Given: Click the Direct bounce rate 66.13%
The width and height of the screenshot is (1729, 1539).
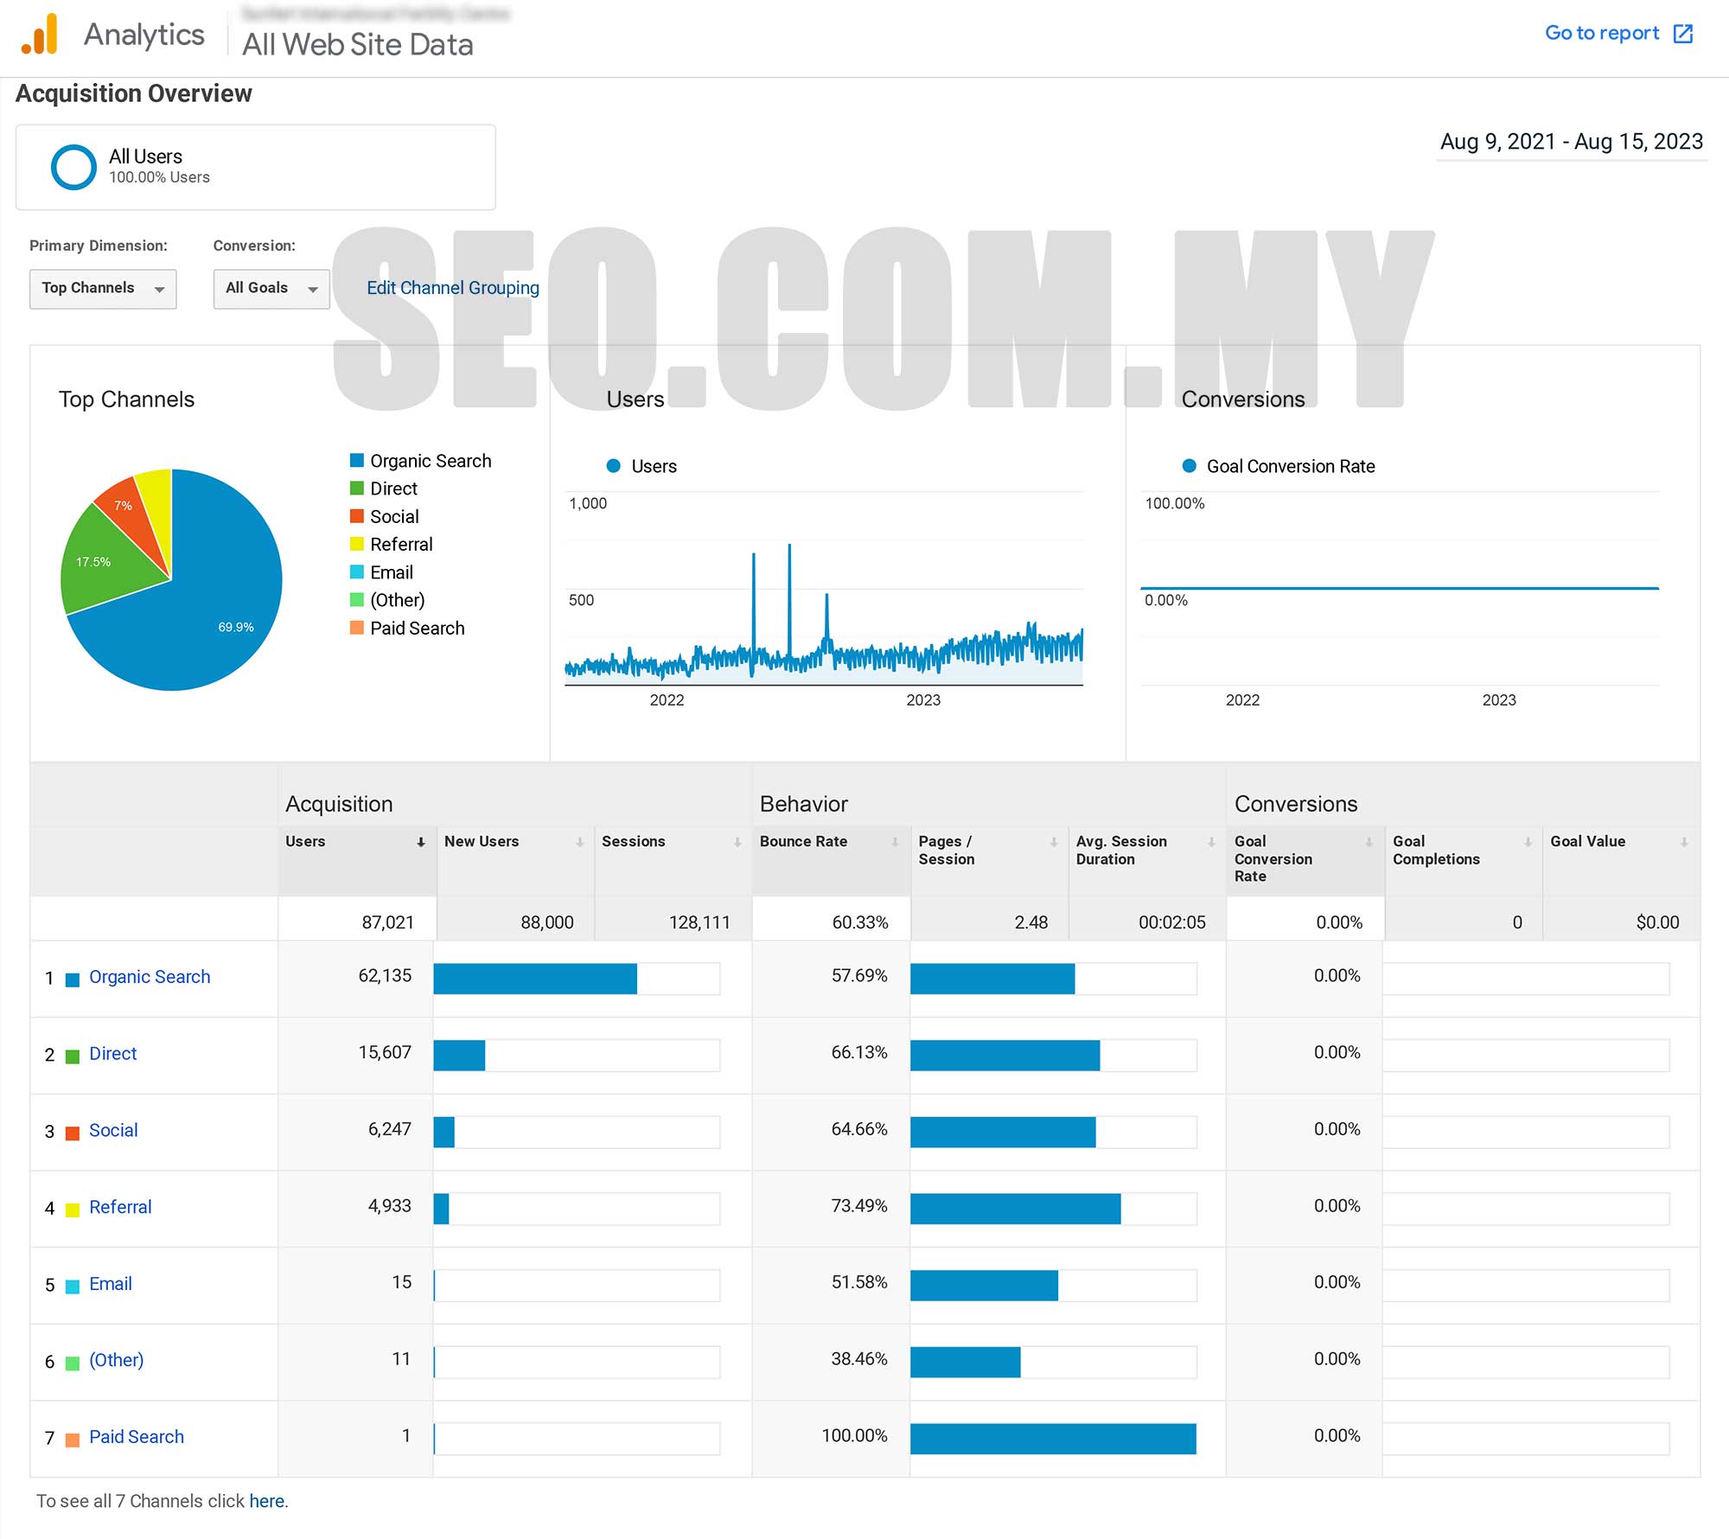Looking at the screenshot, I should pyautogui.click(x=859, y=1053).
